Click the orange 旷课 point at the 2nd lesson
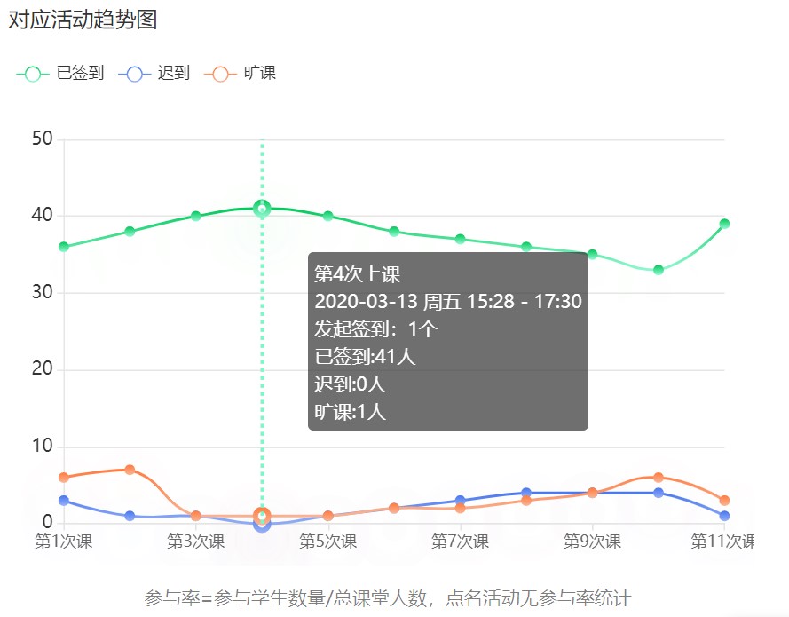Viewport: 789px width, 617px height. click(130, 470)
